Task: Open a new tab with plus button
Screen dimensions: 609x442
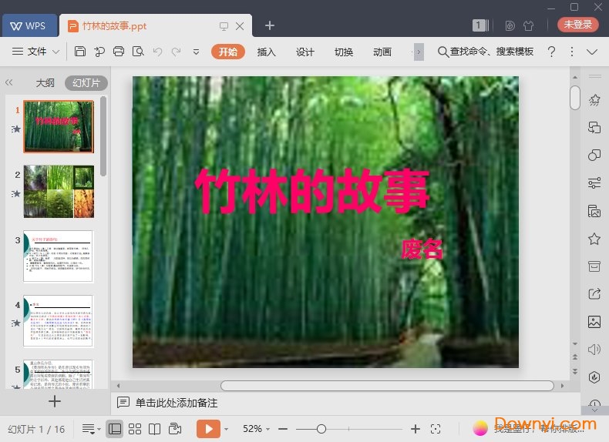Action: (x=270, y=25)
